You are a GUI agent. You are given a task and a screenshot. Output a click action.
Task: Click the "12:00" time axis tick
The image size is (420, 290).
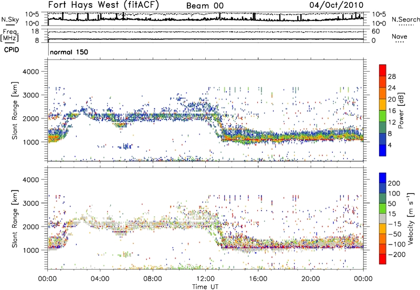point(205,279)
